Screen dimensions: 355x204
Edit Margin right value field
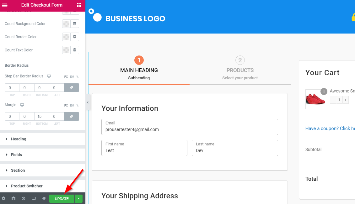coord(27,116)
